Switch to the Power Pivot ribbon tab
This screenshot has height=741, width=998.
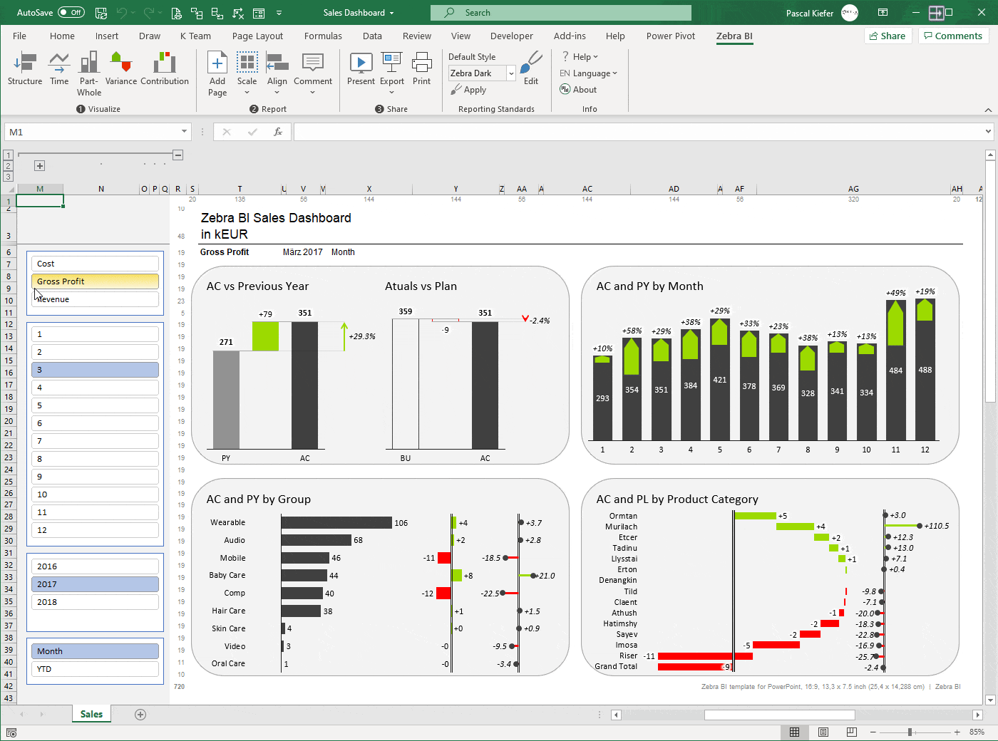tap(670, 36)
